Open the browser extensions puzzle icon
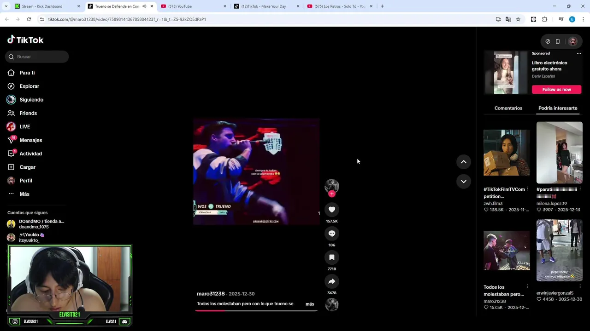This screenshot has height=331, width=590. click(545, 19)
